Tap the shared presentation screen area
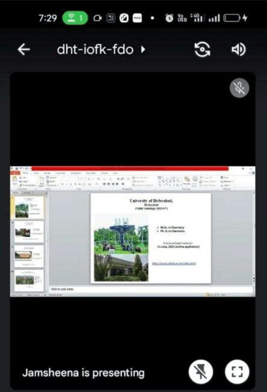The width and height of the screenshot is (267, 392). pos(133,231)
